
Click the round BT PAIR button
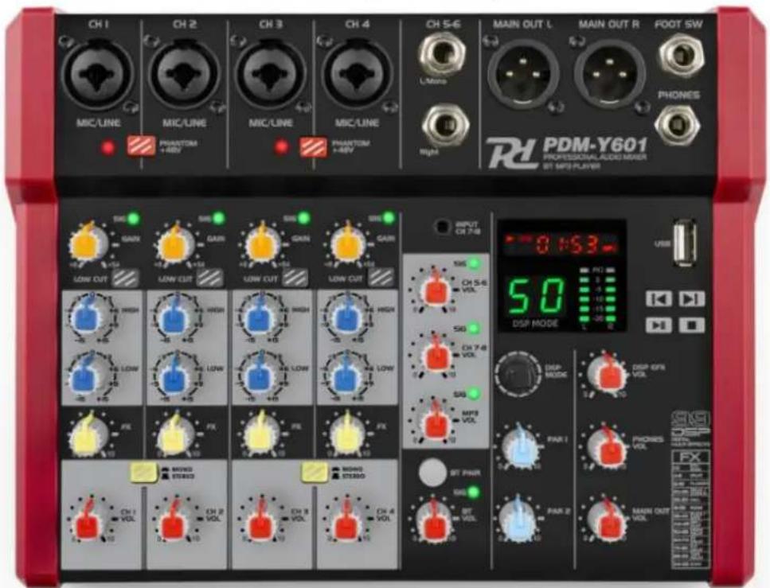[x=432, y=471]
